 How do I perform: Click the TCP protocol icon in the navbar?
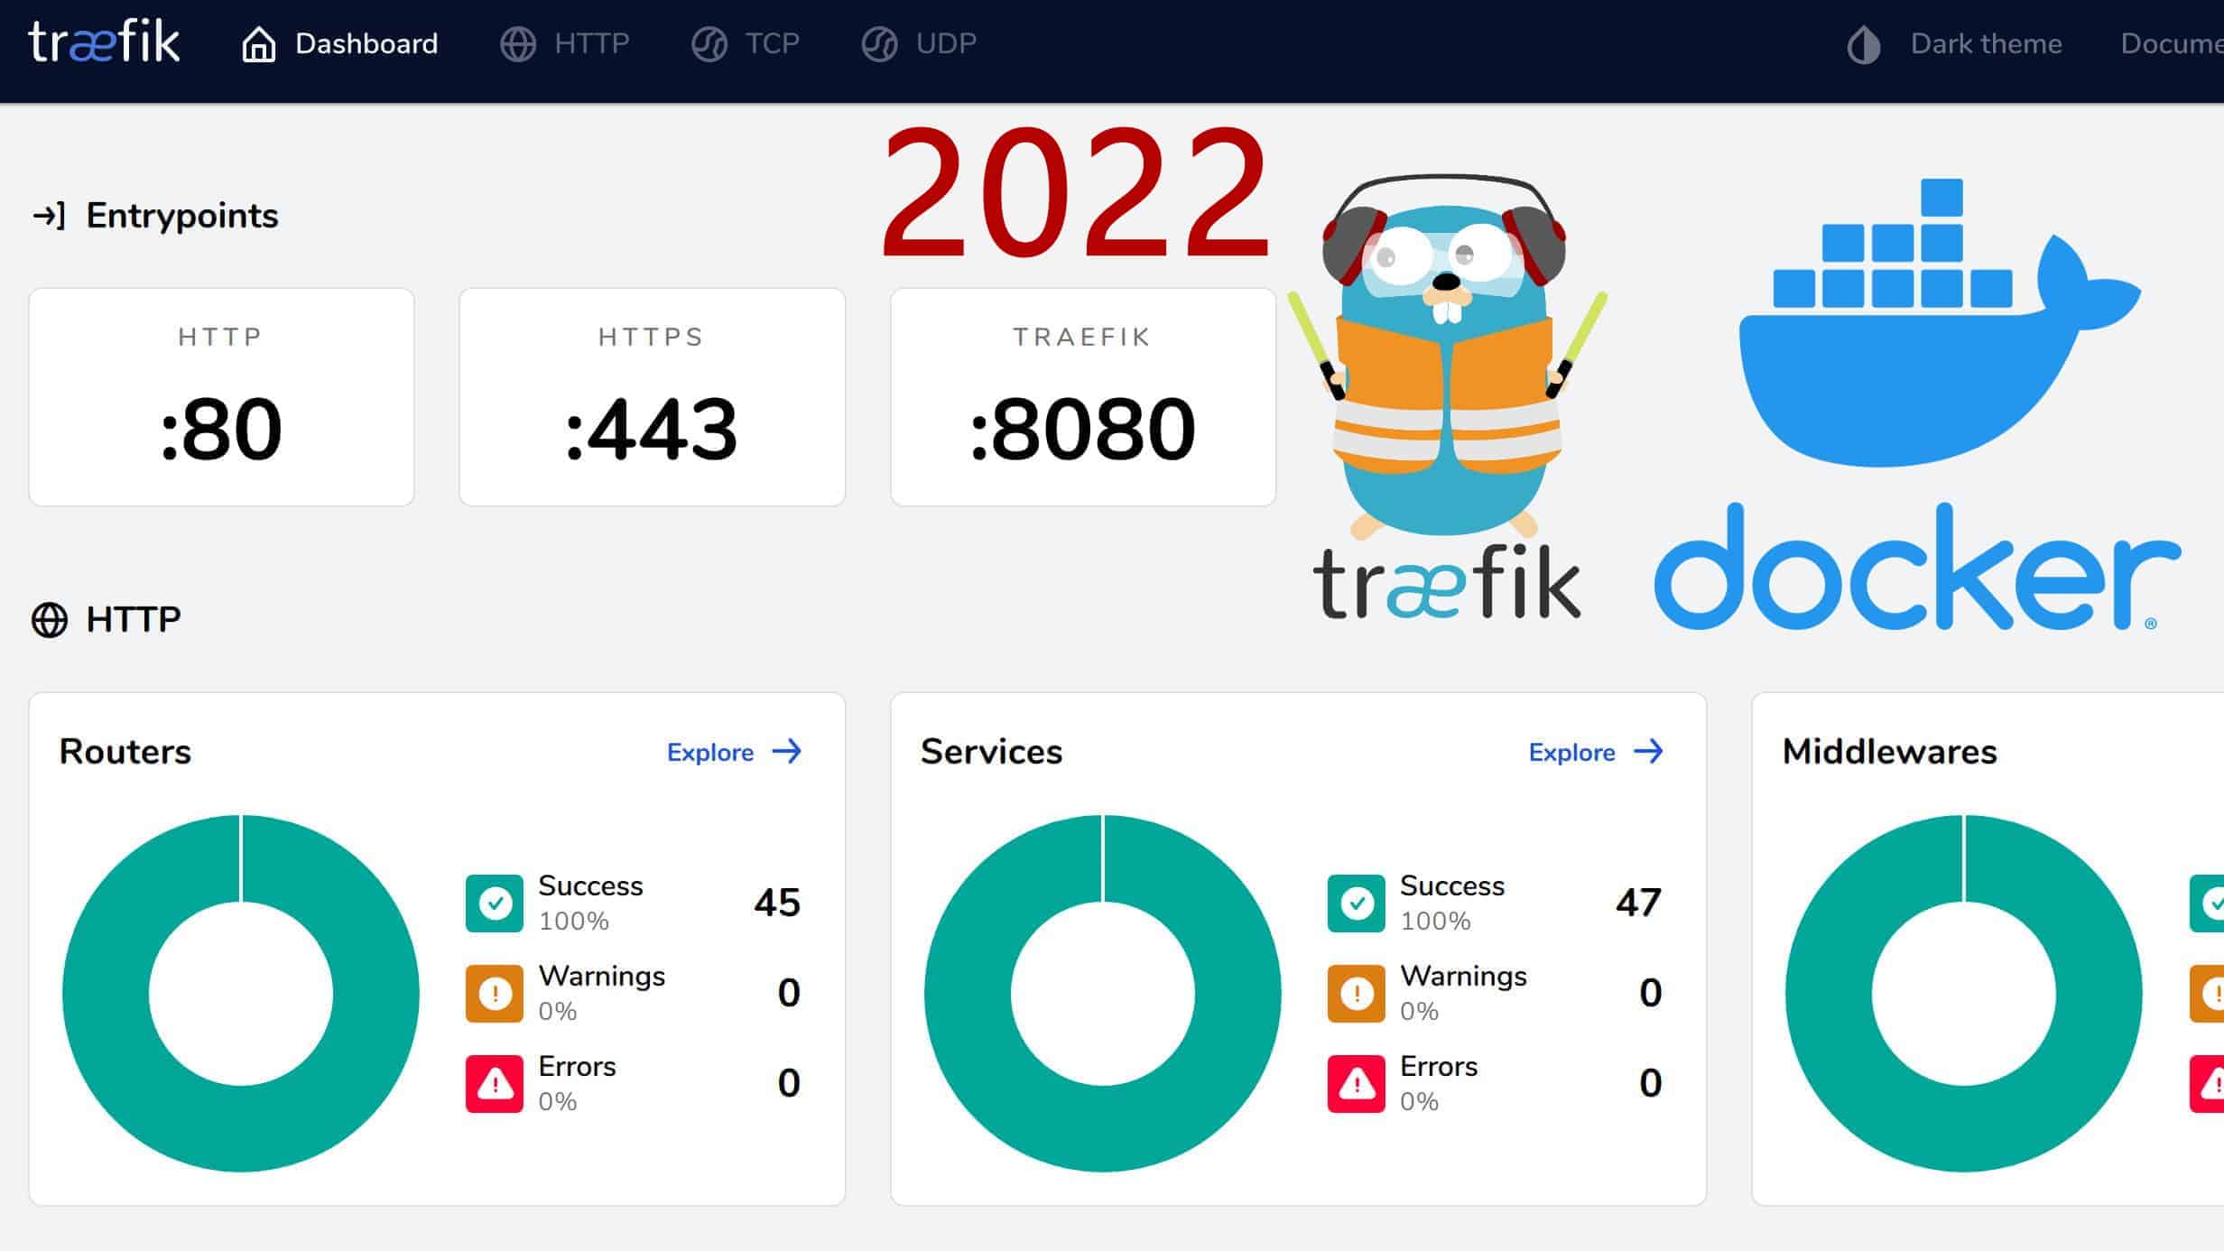(x=709, y=42)
